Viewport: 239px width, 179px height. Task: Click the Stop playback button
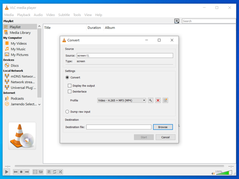[21, 172]
